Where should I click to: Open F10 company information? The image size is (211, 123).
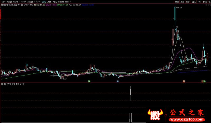pyautogui.click(x=199, y=2)
